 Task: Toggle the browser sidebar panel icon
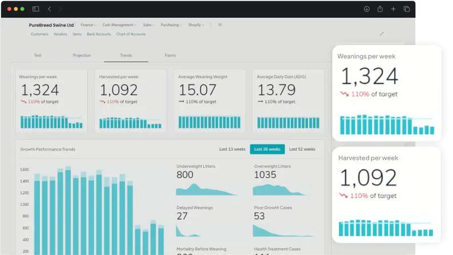tap(36, 9)
